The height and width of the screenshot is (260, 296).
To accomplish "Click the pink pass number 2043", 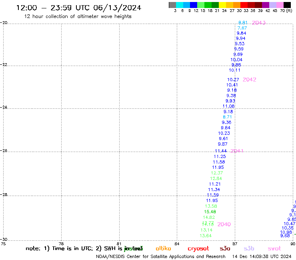I will click(x=259, y=23).
